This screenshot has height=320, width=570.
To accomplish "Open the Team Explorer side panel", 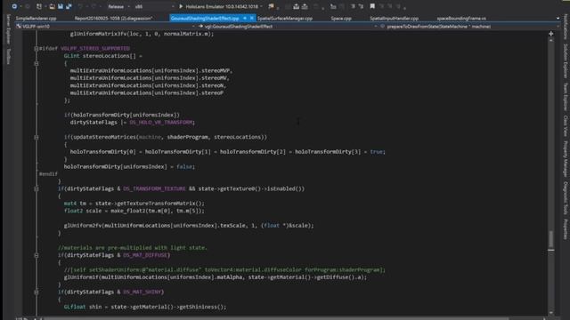I will tap(566, 97).
